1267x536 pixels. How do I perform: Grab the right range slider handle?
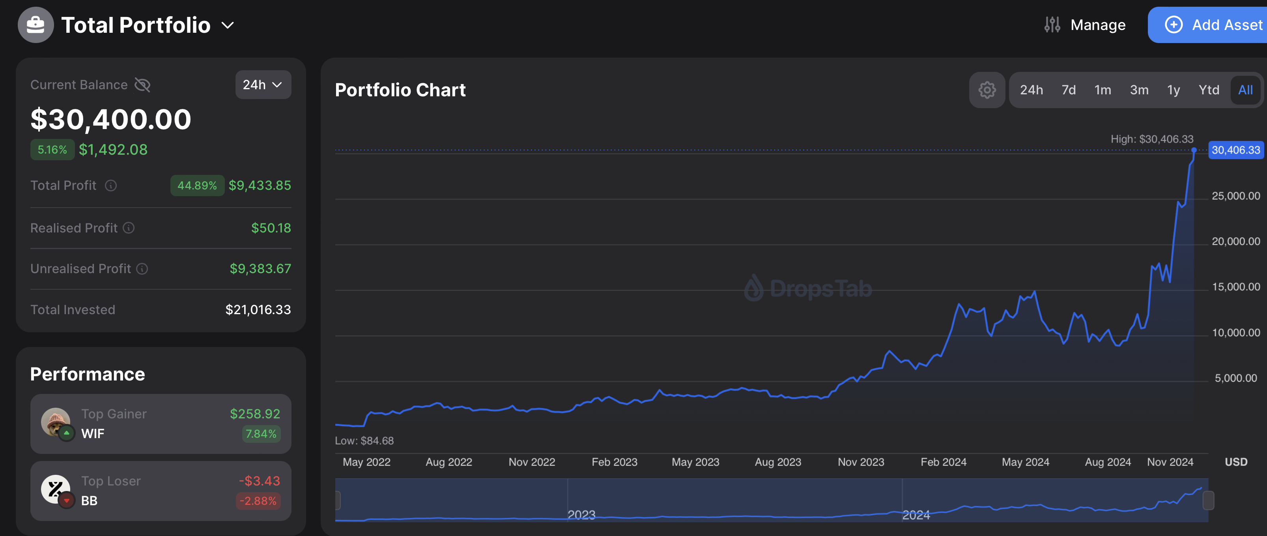[x=1208, y=500]
